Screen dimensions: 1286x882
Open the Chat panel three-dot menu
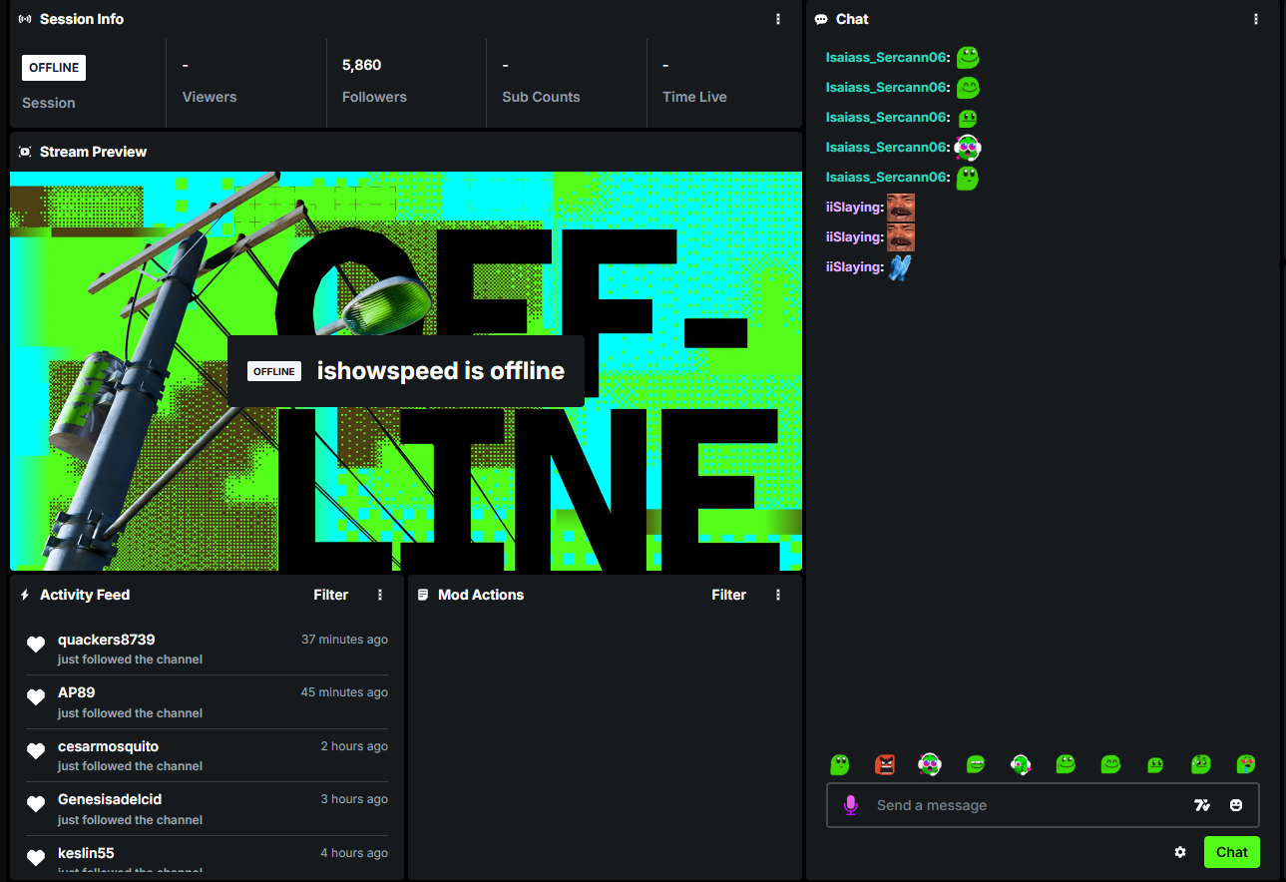[x=1256, y=19]
